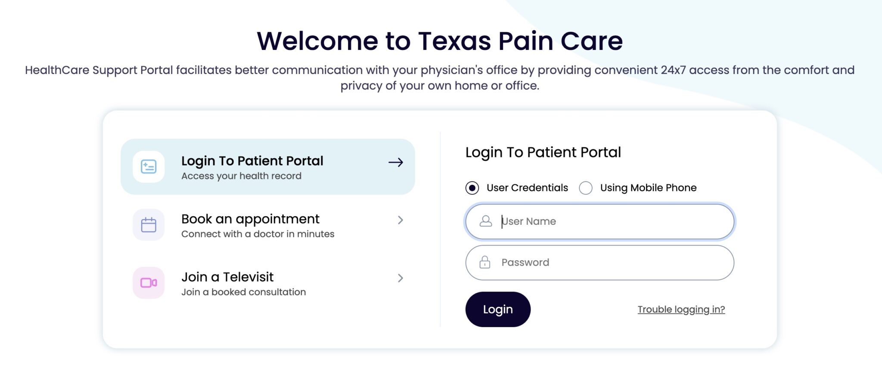Click the calendar icon for booking appointments
The height and width of the screenshot is (371, 882).
coord(149,225)
